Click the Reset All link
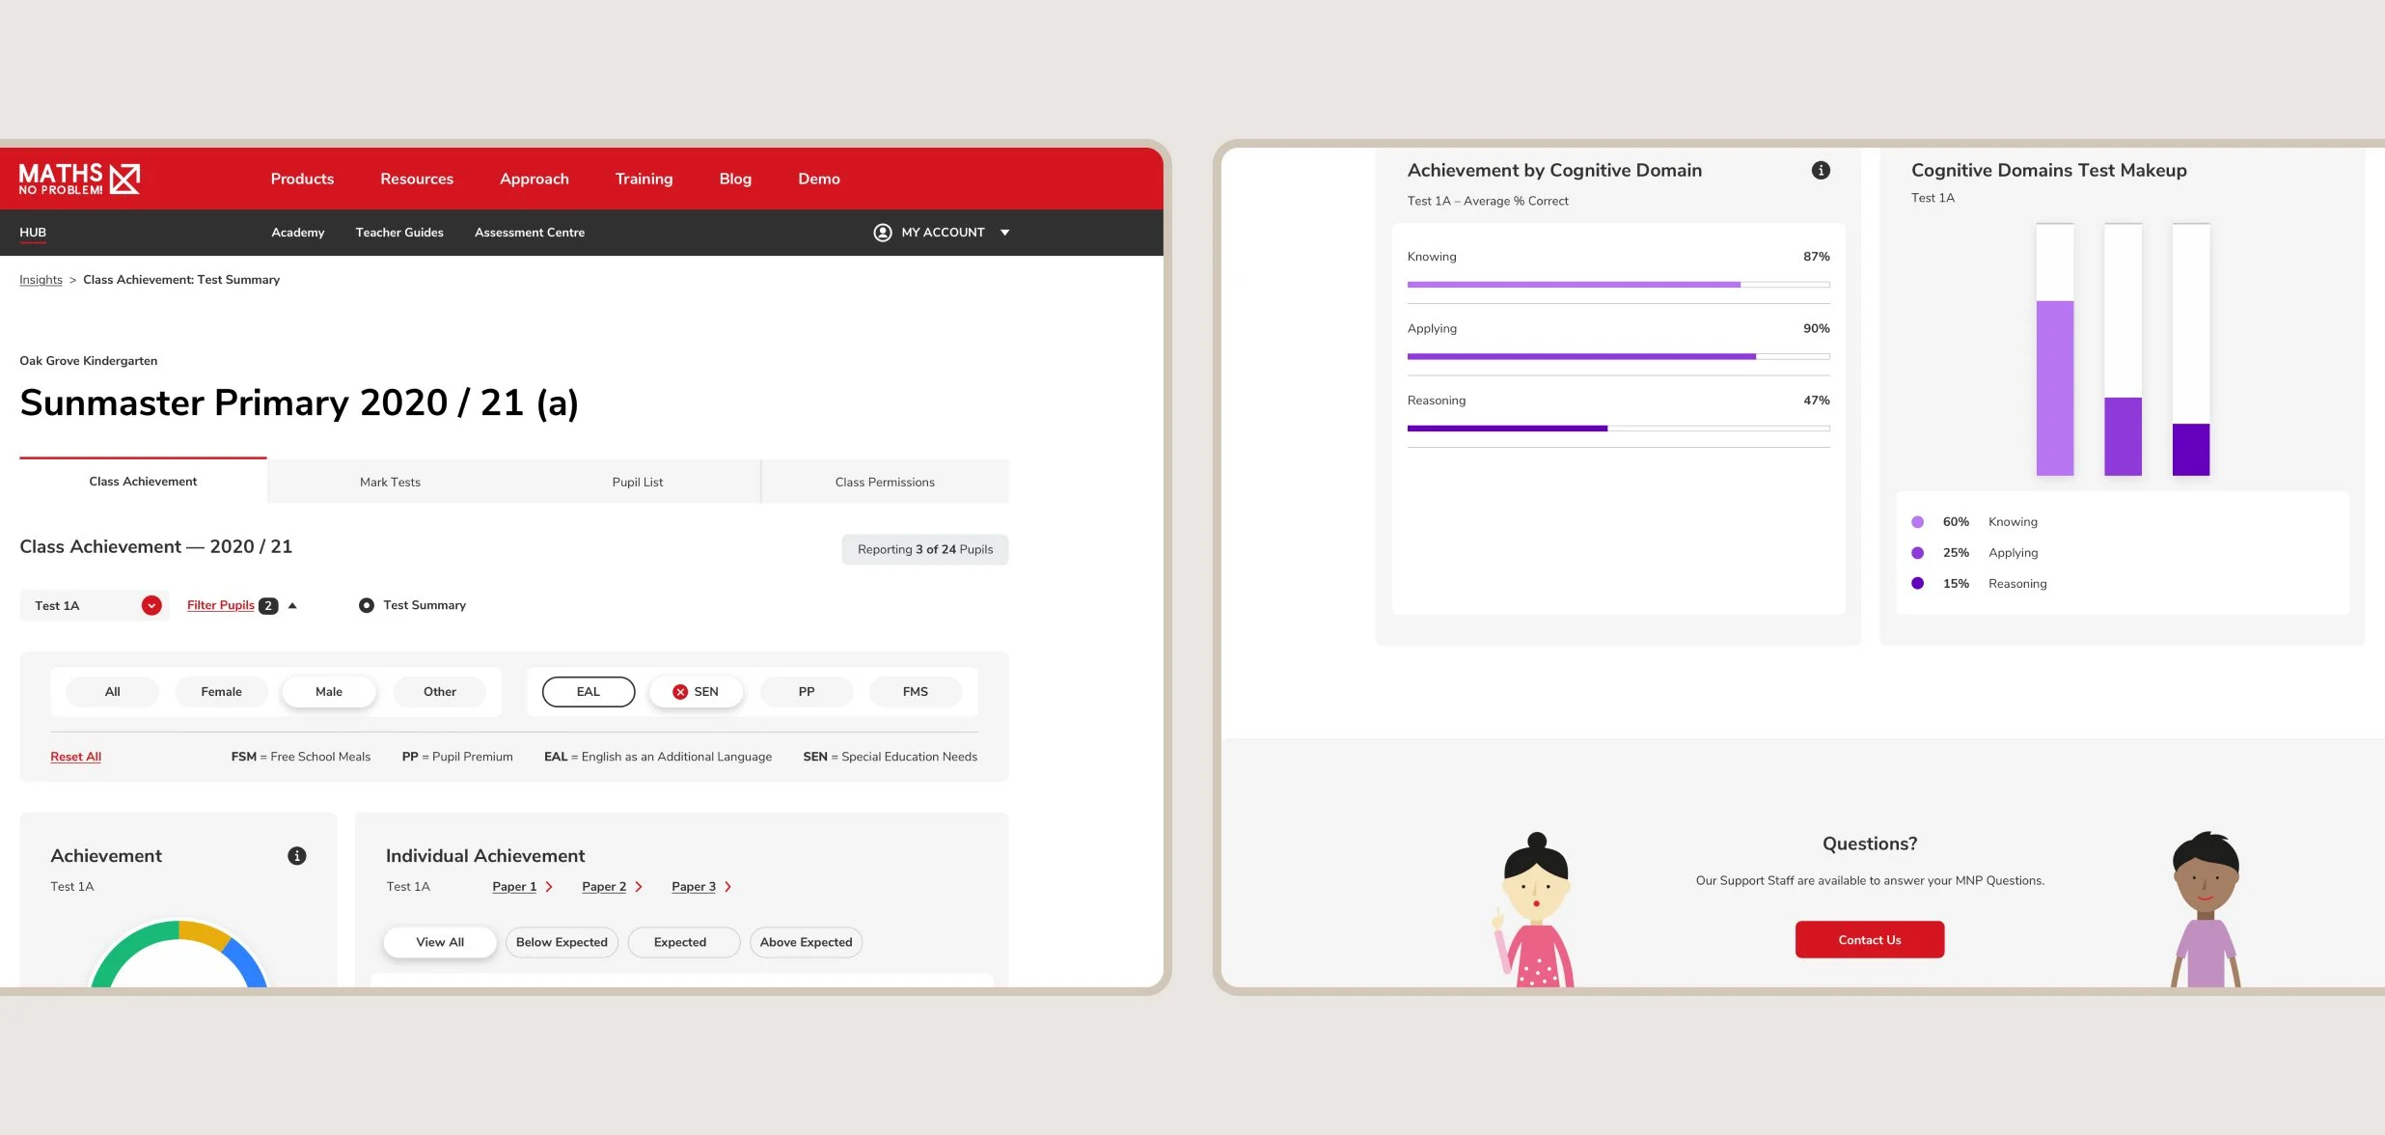Image resolution: width=2385 pixels, height=1135 pixels. 75,757
